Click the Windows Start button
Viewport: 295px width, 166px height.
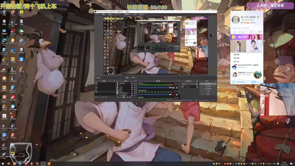(3, 164)
